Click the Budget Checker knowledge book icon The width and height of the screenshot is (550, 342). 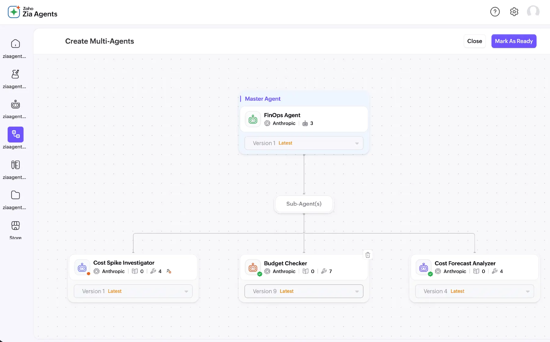(306, 271)
